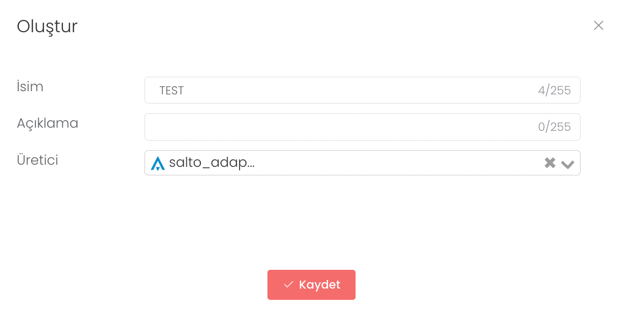The width and height of the screenshot is (623, 324).
Task: Click the Salto logo icon in Üretici
Action: pyautogui.click(x=157, y=163)
